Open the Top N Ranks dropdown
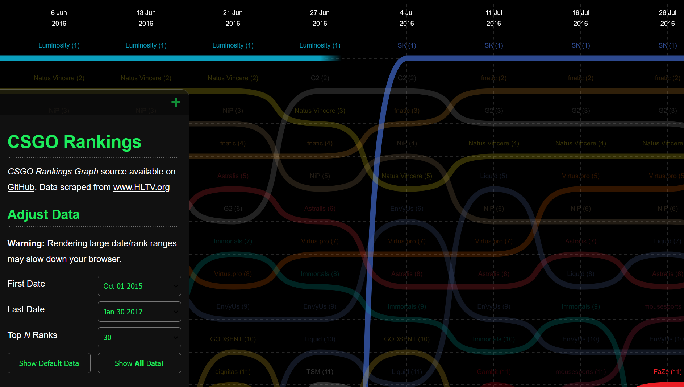This screenshot has width=684, height=387. 139,337
